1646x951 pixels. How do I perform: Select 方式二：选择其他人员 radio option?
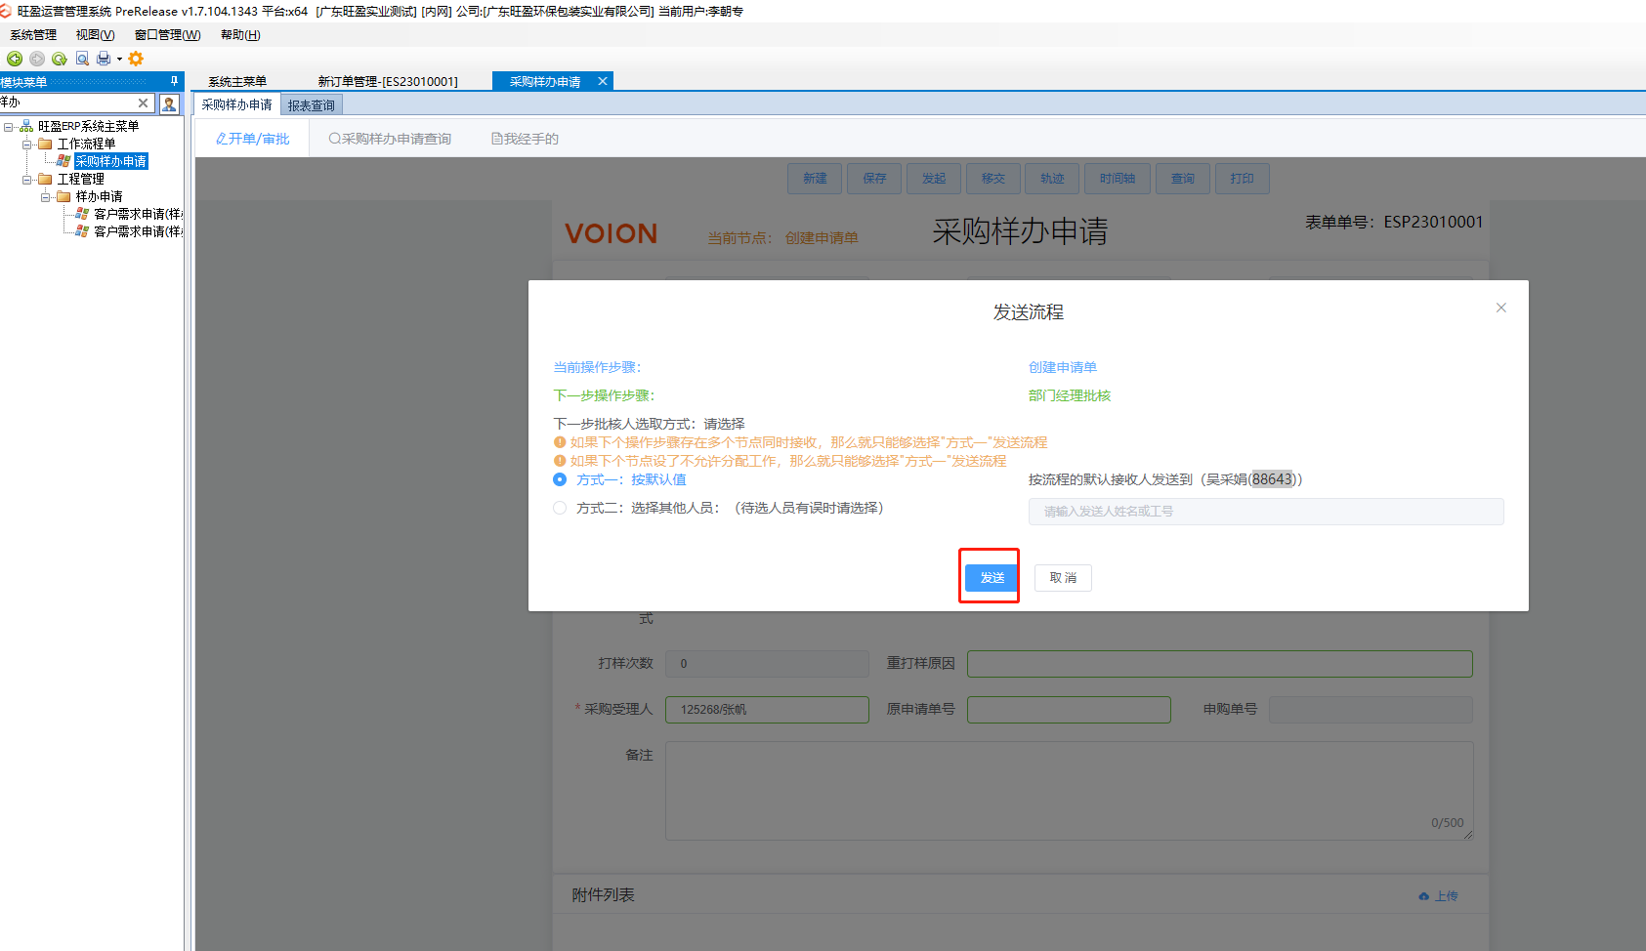(560, 508)
